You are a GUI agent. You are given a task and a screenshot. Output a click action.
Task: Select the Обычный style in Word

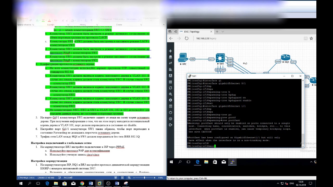coord(106,19)
